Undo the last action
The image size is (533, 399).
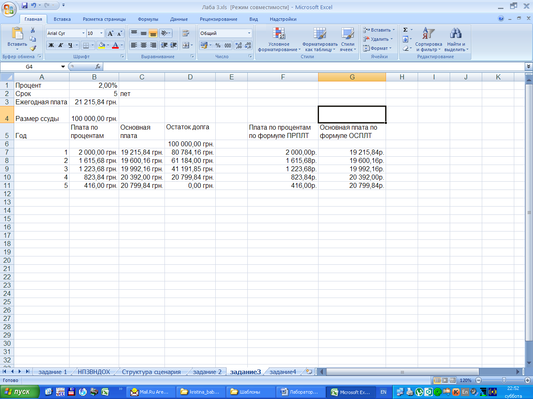(x=34, y=5)
